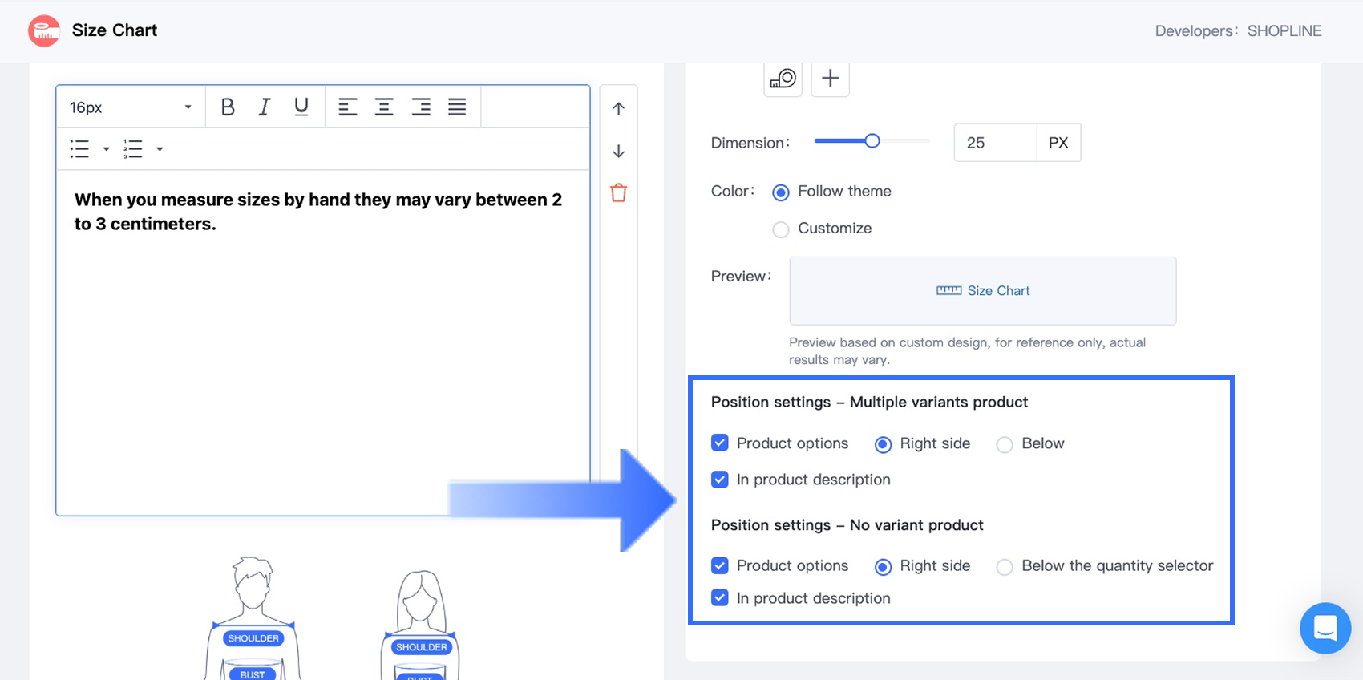
Task: Click the Size Chart app logo
Action: pyautogui.click(x=44, y=31)
